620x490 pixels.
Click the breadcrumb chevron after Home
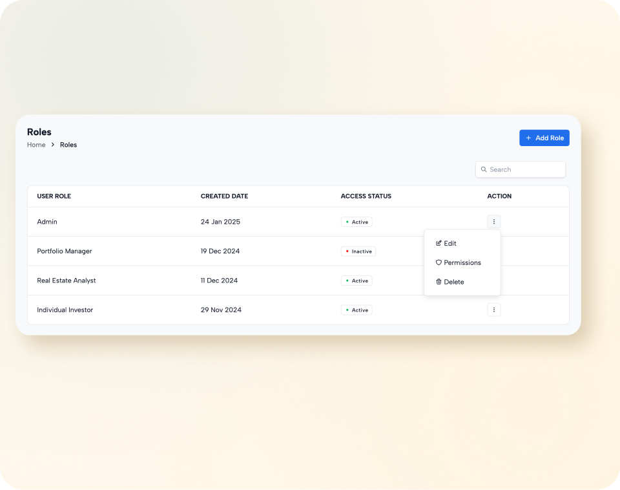pyautogui.click(x=53, y=145)
